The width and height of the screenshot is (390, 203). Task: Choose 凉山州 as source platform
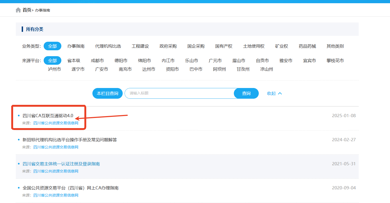click(x=267, y=69)
